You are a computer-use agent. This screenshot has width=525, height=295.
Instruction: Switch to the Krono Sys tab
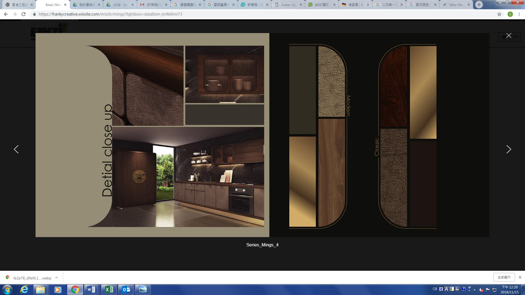coord(288,5)
